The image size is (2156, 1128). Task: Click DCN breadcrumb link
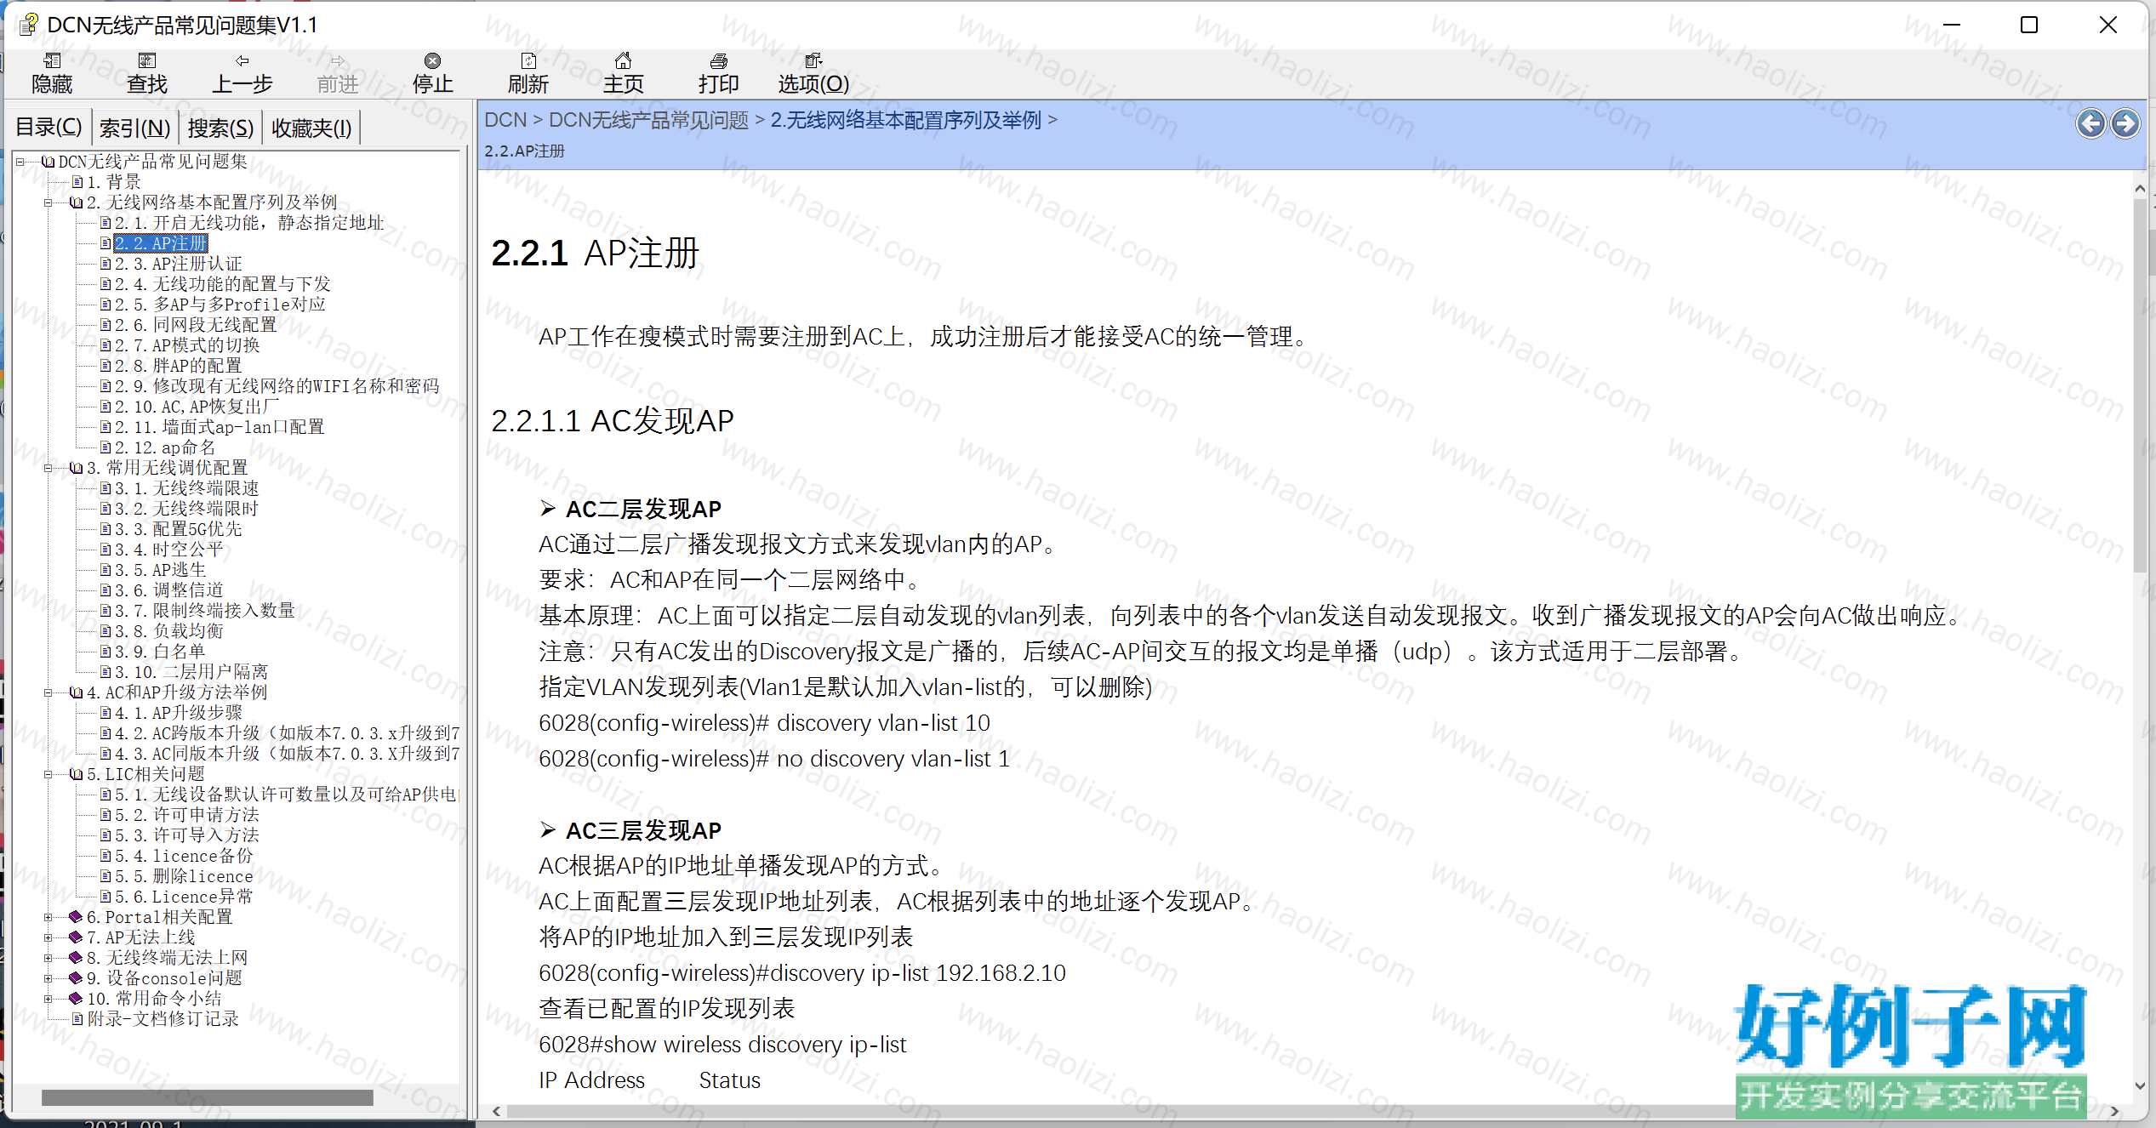[x=505, y=120]
